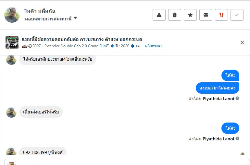The width and height of the screenshot is (250, 165).
Task: Flag conversation with red exclamation icon
Action: coord(221,15)
